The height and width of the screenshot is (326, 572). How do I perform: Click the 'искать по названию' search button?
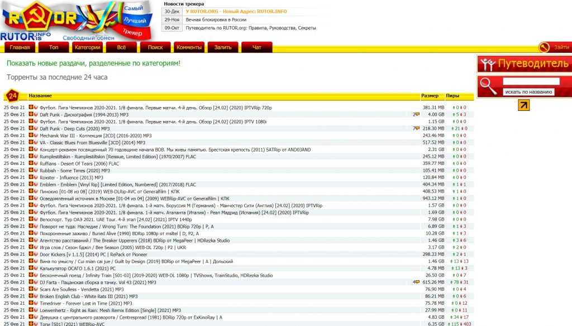[x=528, y=91]
